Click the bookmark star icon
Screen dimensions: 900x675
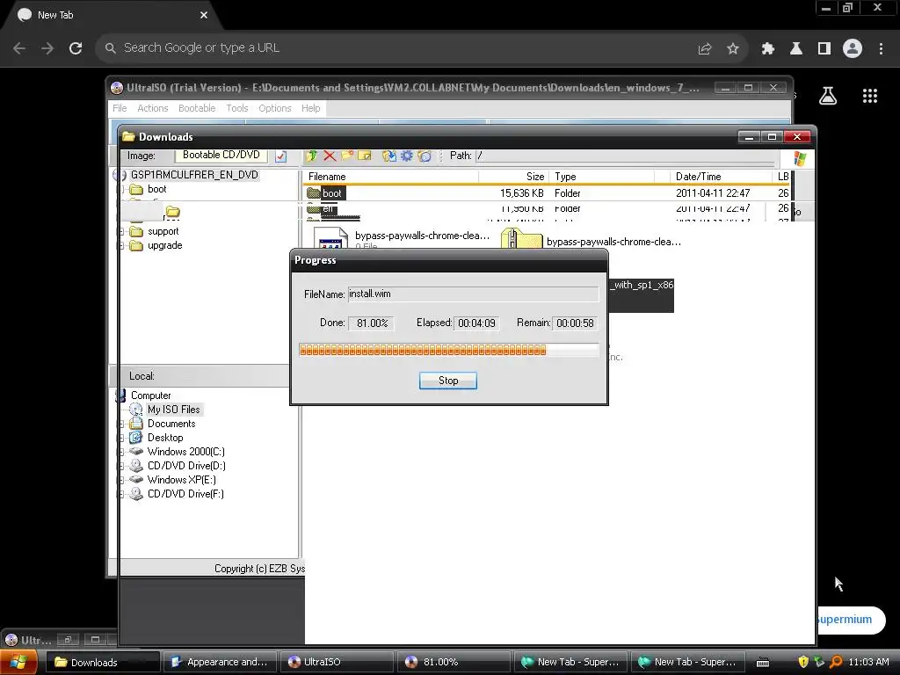733,48
